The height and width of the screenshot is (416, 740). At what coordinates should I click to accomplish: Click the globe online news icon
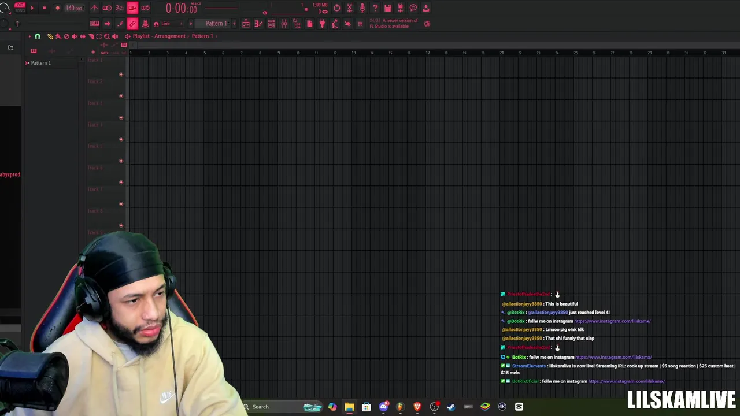(x=427, y=24)
